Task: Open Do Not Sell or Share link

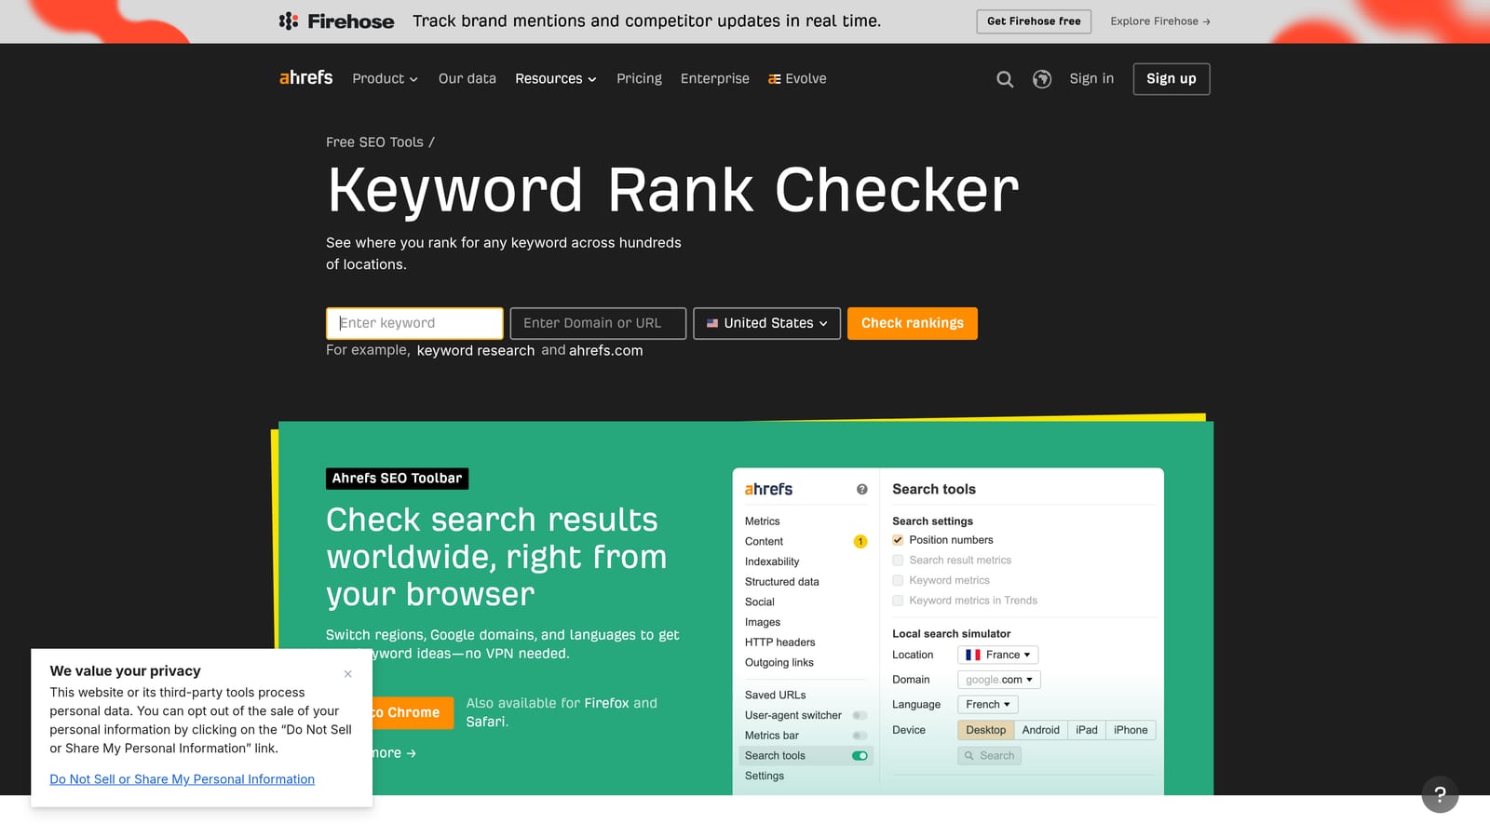Action: click(183, 779)
